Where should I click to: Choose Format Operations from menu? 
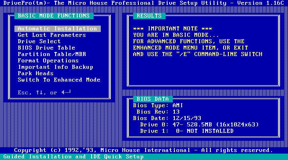[x=48, y=61]
